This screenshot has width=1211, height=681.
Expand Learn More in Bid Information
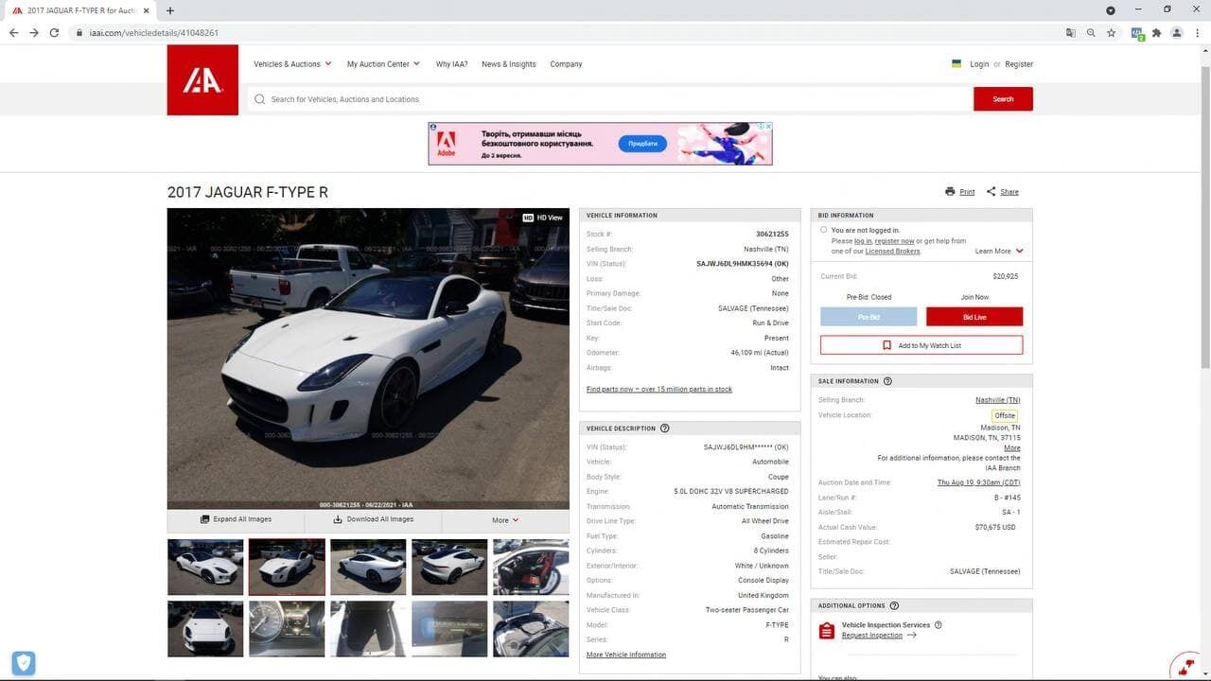pos(999,252)
